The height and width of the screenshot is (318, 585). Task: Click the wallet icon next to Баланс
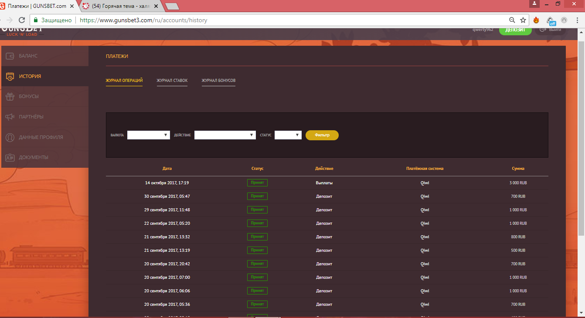point(10,56)
